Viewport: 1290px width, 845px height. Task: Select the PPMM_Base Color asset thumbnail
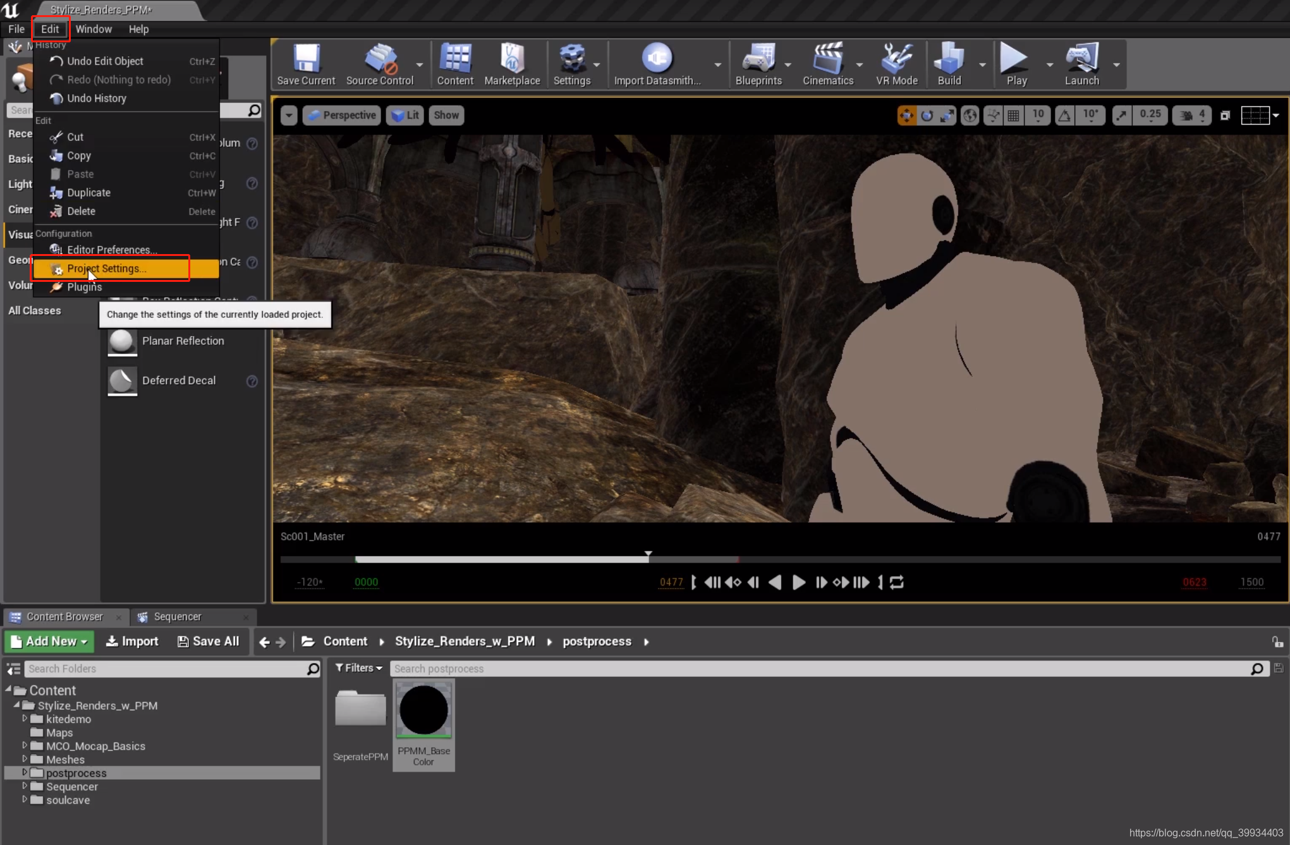pos(423,710)
